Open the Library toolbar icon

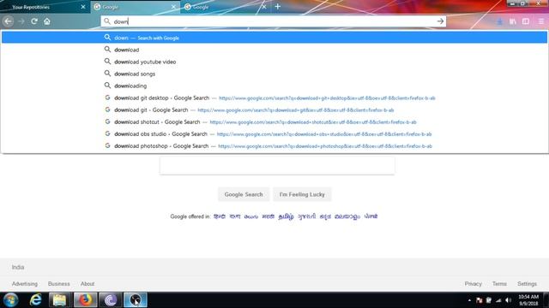pyautogui.click(x=513, y=21)
